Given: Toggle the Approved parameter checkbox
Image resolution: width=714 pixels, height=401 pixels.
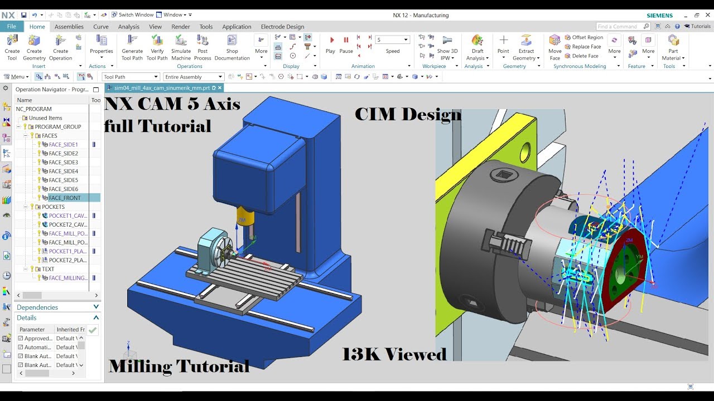Looking at the screenshot, I should pyautogui.click(x=21, y=339).
